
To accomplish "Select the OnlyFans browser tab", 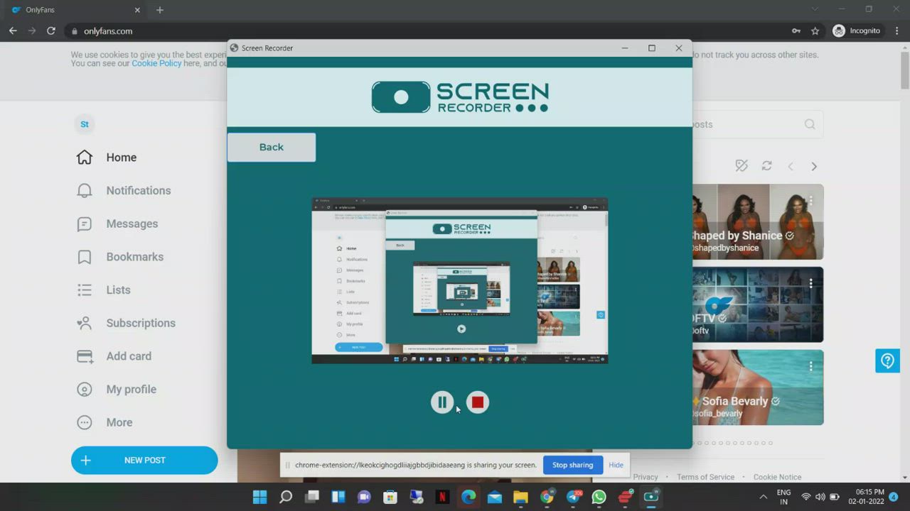I will point(74,10).
